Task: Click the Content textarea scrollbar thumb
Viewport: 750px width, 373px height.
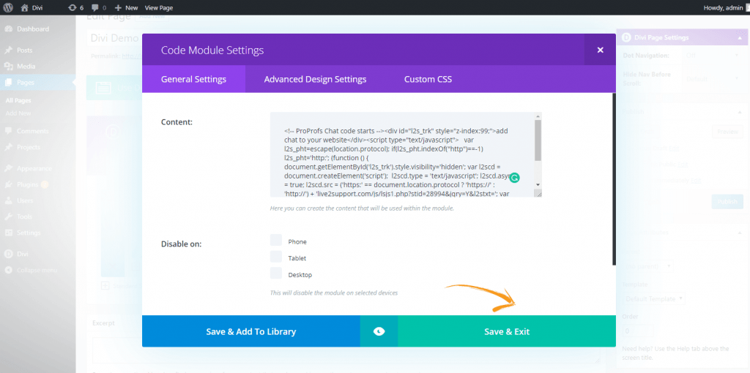Action: tap(538, 140)
